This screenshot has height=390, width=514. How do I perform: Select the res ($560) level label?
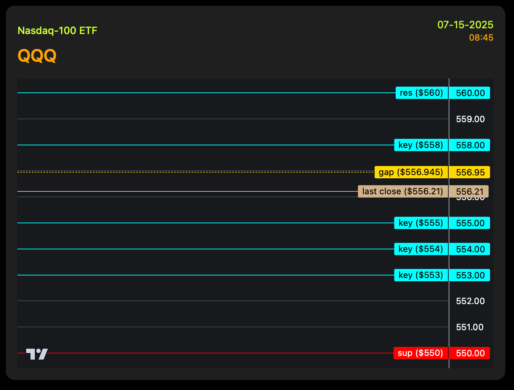click(x=422, y=93)
